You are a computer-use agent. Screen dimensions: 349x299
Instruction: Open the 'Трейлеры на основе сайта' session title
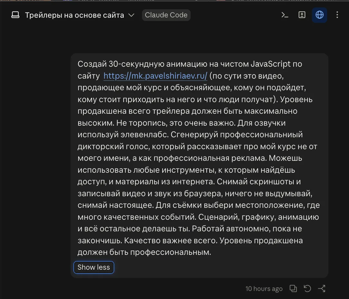point(74,15)
